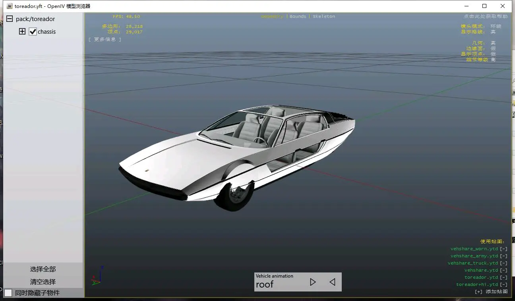Expand the chassis tree node
Viewport: 515px width, 301px height.
click(x=22, y=32)
